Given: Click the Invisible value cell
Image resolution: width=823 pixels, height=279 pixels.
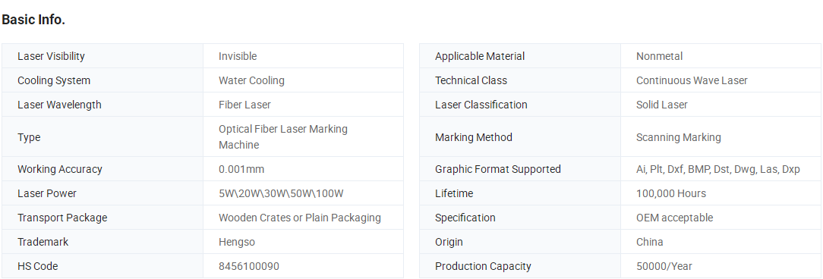Looking at the screenshot, I should 304,56.
